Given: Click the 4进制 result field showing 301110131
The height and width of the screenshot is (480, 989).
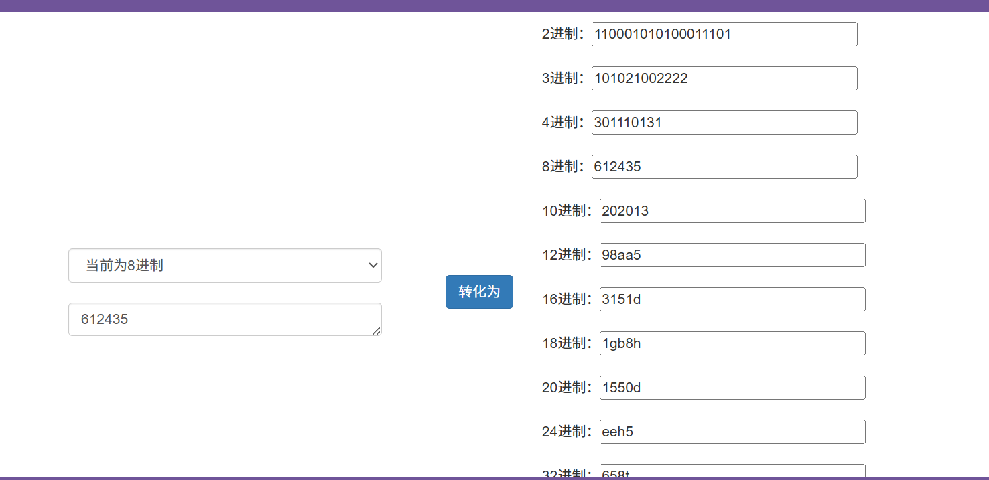Looking at the screenshot, I should pos(724,123).
